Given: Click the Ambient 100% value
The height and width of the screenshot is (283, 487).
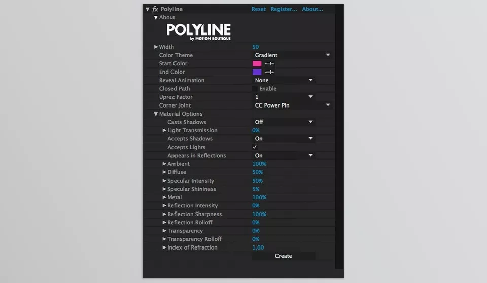Looking at the screenshot, I should 259,164.
